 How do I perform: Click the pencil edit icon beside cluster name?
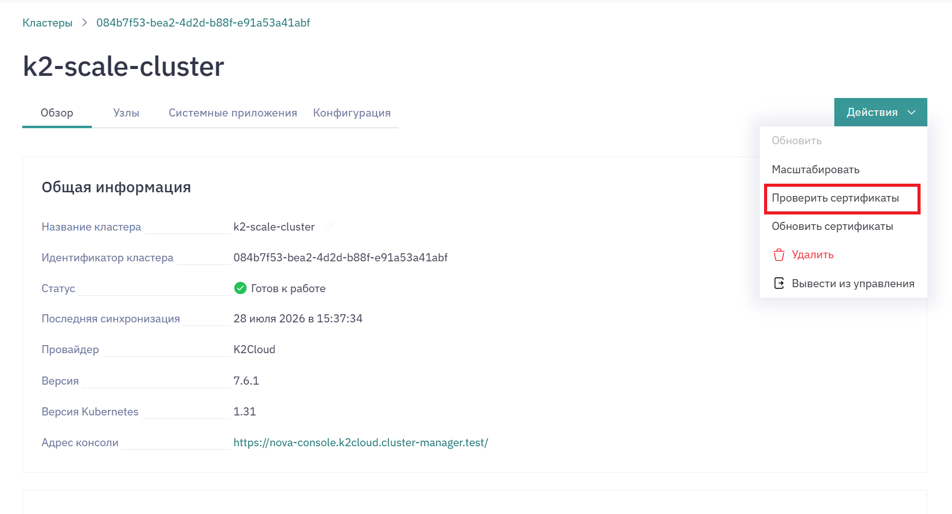click(x=329, y=227)
